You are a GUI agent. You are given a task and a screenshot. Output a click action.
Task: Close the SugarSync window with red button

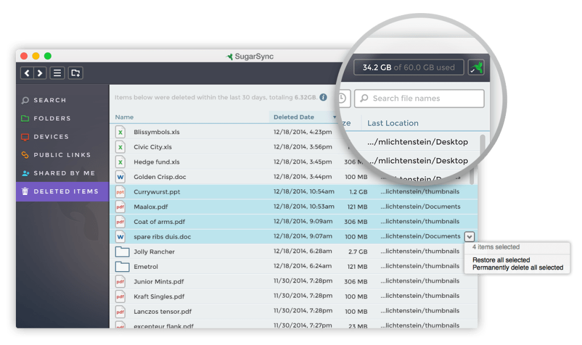point(24,56)
